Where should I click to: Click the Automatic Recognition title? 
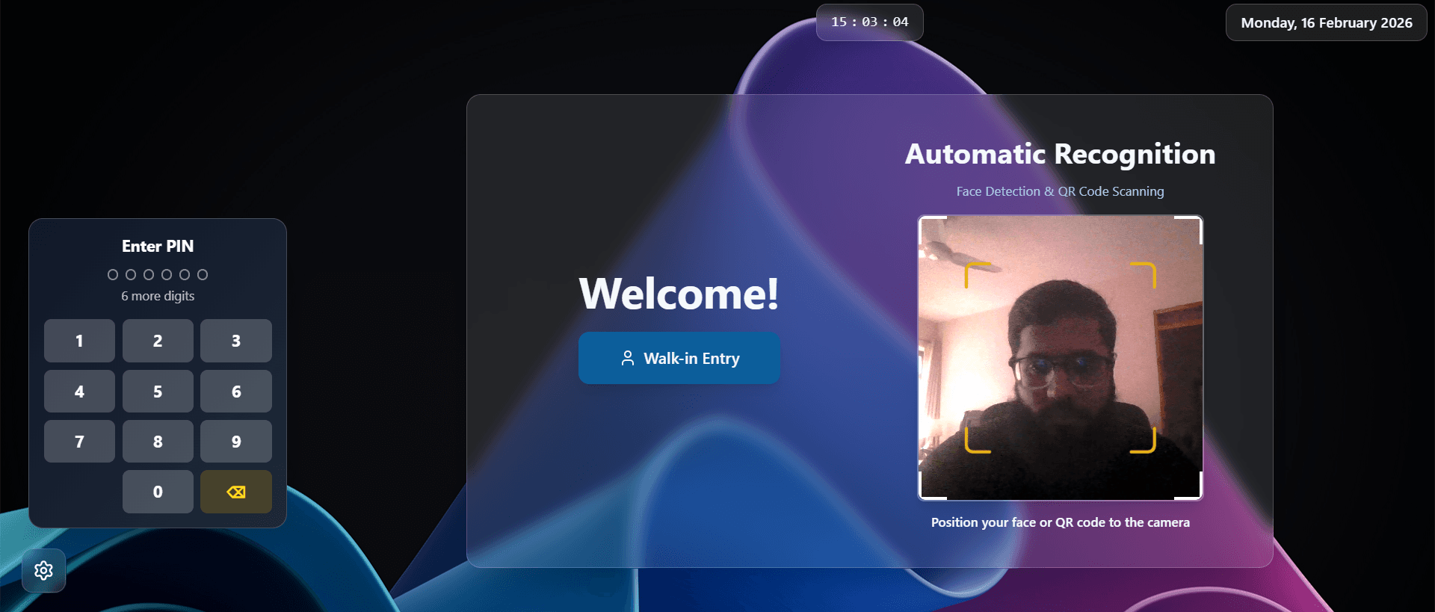pyautogui.click(x=1060, y=154)
